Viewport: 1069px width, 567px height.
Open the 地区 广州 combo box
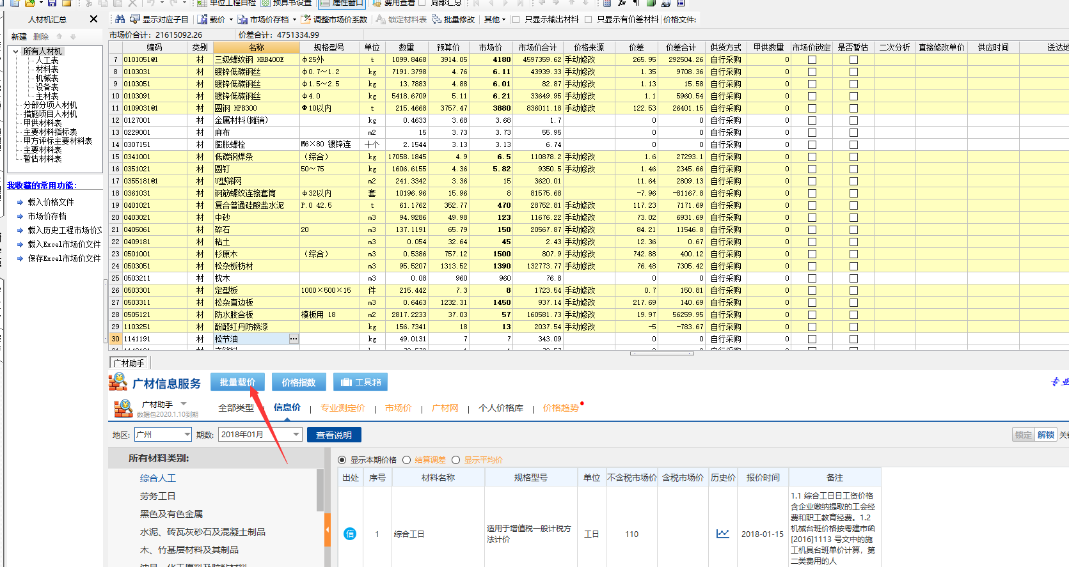point(163,434)
